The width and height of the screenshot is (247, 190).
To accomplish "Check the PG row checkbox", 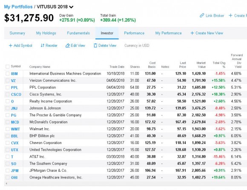I will 7,115.
